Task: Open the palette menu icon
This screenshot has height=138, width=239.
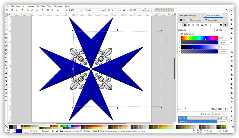Action: click(x=233, y=127)
